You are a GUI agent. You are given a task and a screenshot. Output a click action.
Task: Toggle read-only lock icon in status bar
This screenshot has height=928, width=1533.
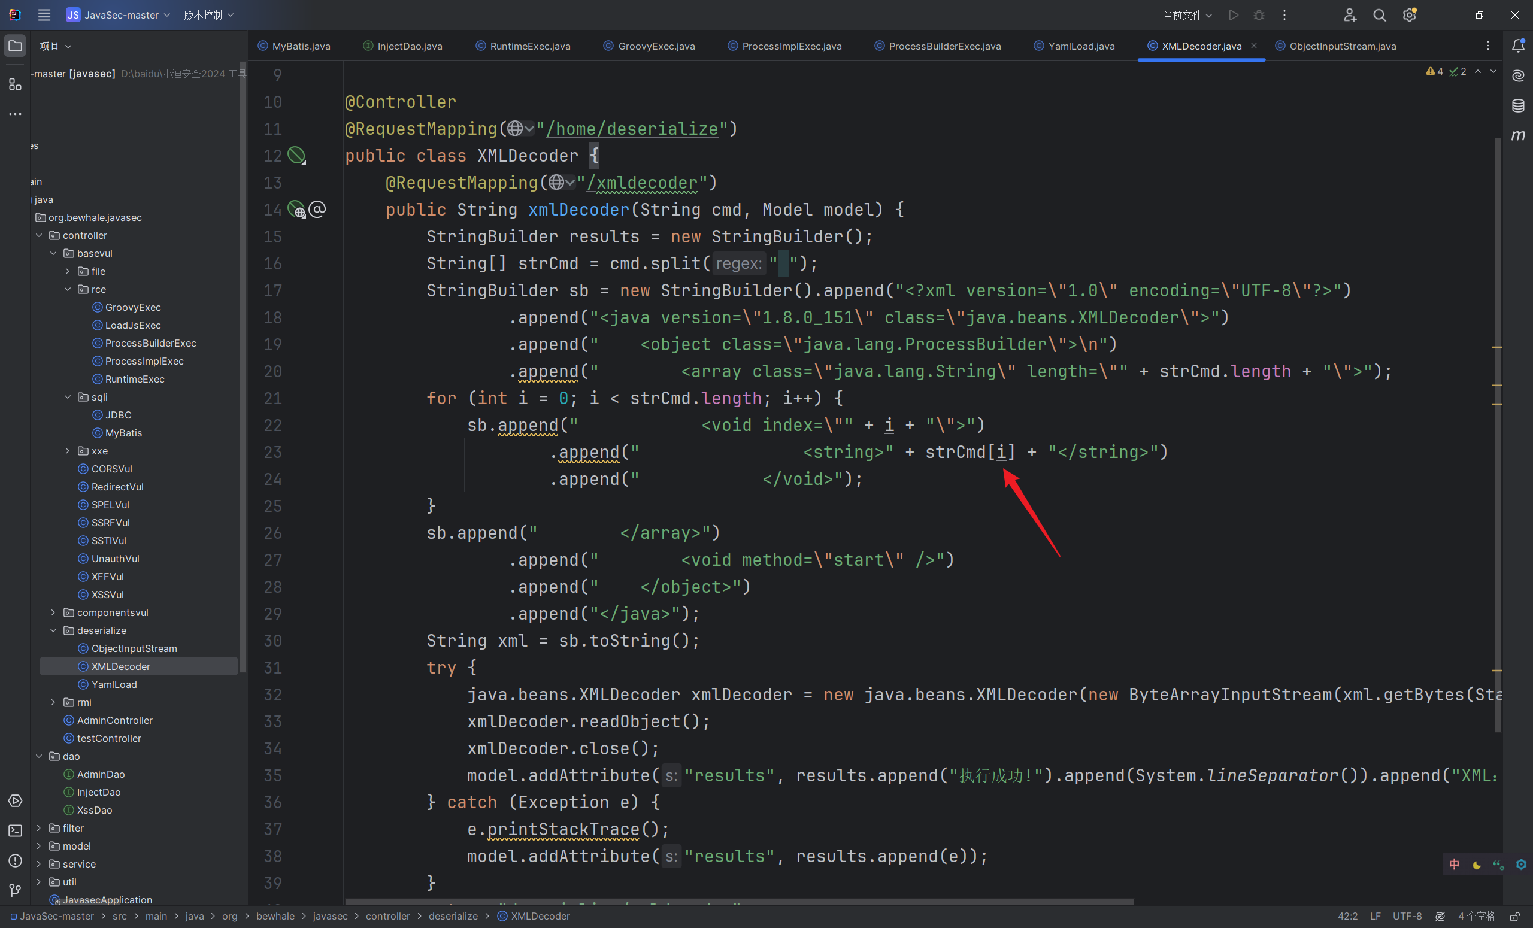click(1515, 916)
